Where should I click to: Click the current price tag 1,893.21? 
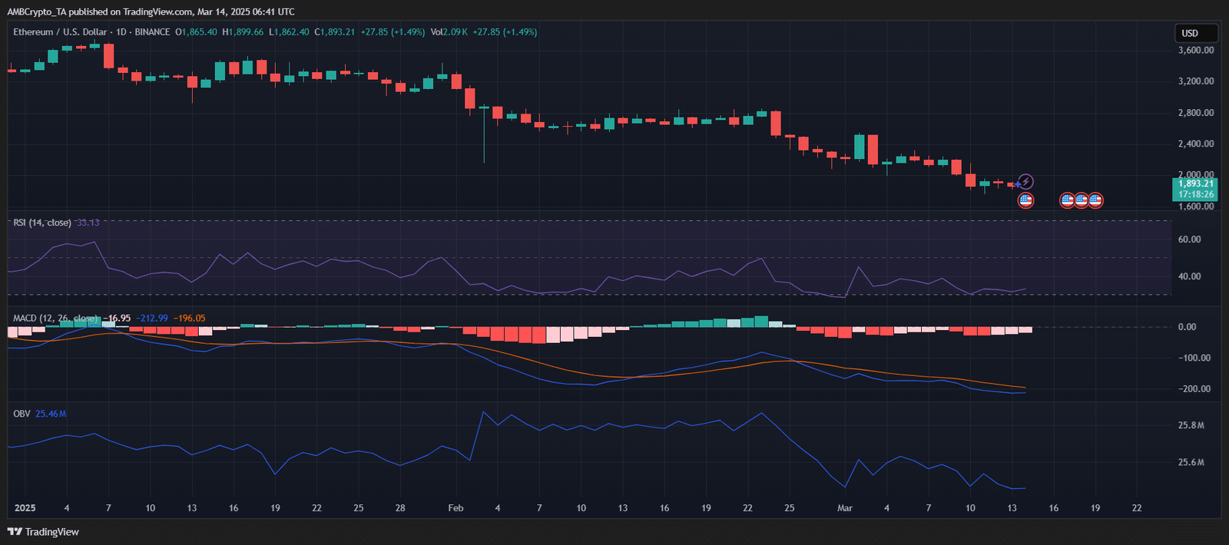pyautogui.click(x=1196, y=184)
